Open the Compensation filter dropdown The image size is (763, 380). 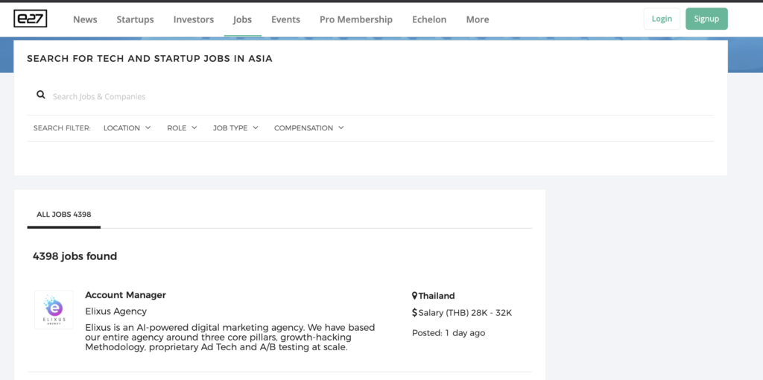(x=309, y=128)
